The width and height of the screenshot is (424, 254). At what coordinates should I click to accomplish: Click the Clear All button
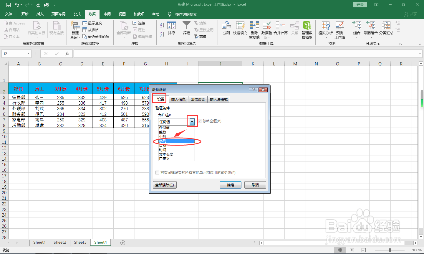coord(165,185)
